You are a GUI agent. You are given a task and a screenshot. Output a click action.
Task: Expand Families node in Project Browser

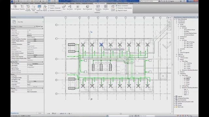coord(175,103)
